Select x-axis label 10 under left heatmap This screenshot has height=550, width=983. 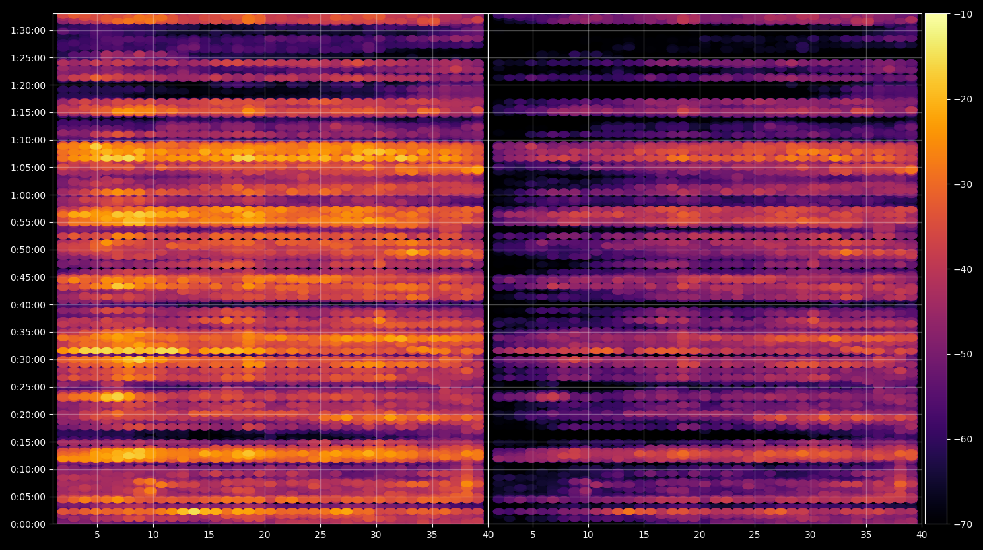[x=153, y=535]
